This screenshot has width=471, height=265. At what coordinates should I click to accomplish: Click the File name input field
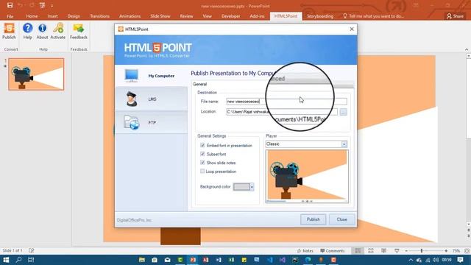coord(286,102)
